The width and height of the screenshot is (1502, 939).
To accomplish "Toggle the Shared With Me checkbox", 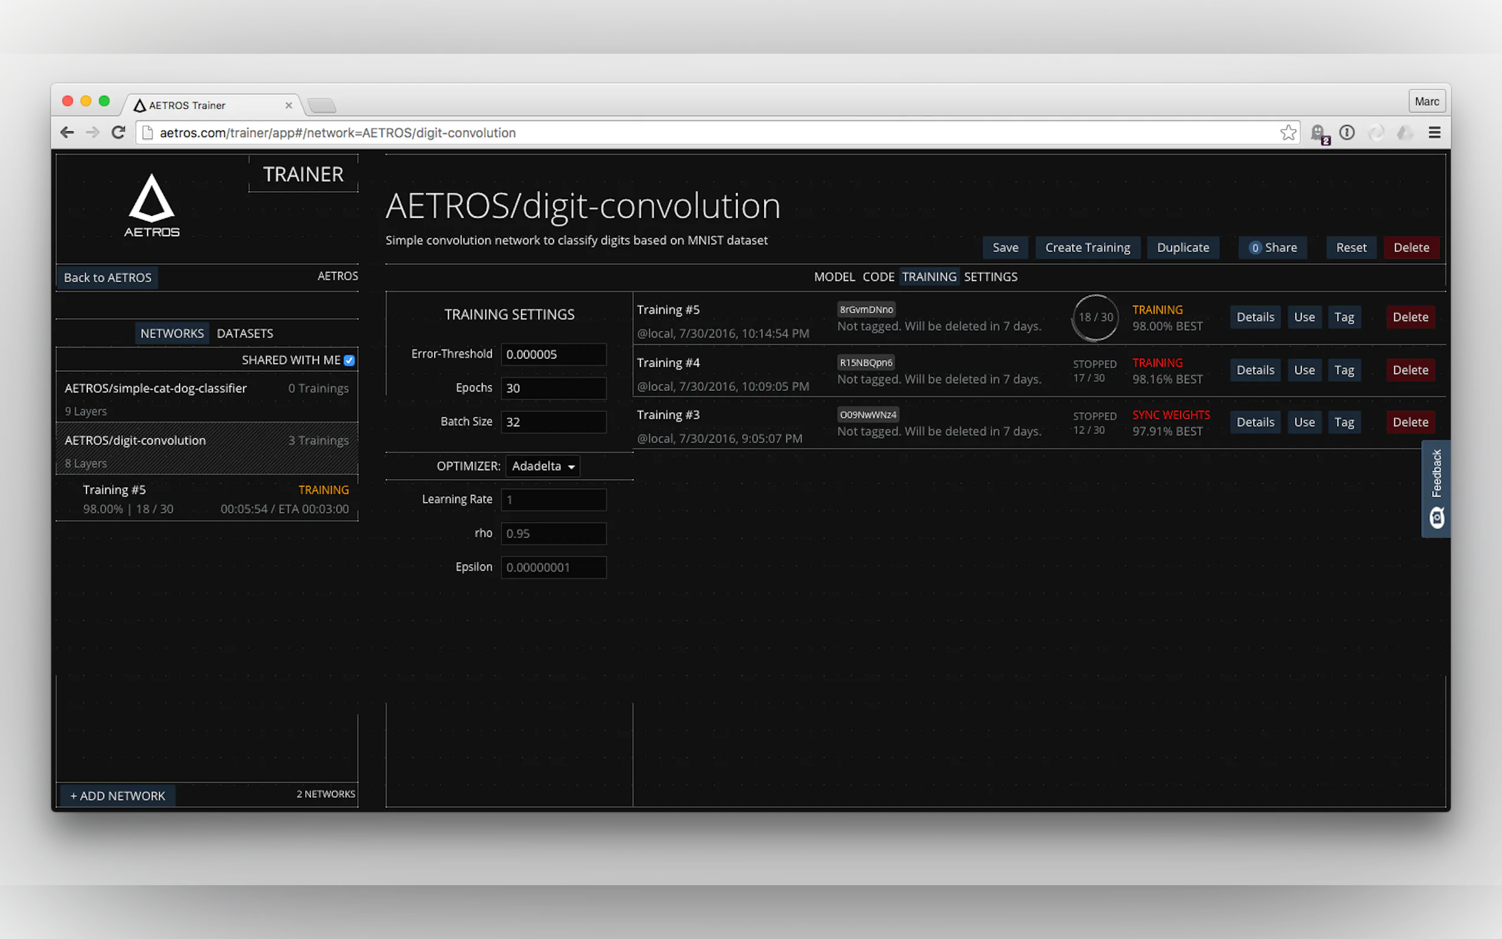I will (349, 360).
